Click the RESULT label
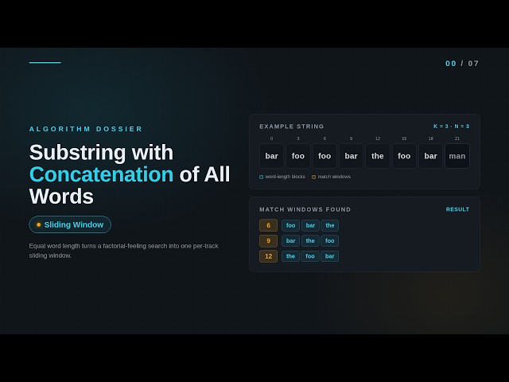Screen dimensions: 509x382 [x=458, y=209]
